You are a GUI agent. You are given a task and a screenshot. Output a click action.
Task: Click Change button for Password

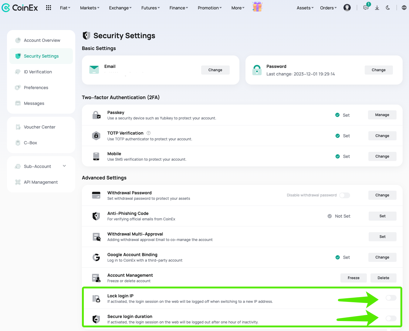pos(379,70)
